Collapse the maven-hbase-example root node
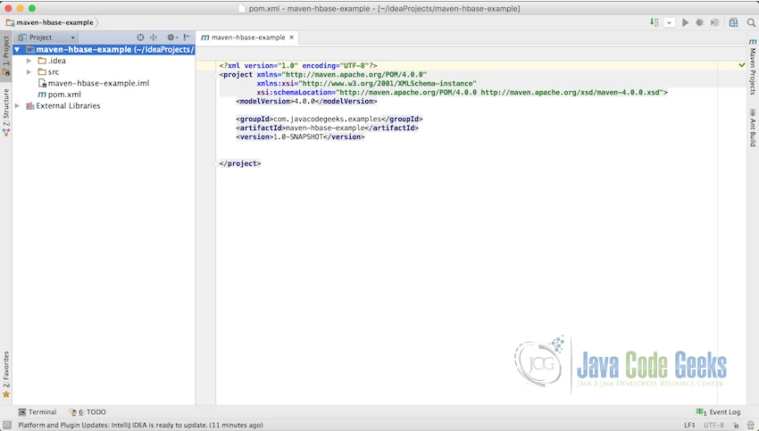759x431 pixels. [17, 49]
